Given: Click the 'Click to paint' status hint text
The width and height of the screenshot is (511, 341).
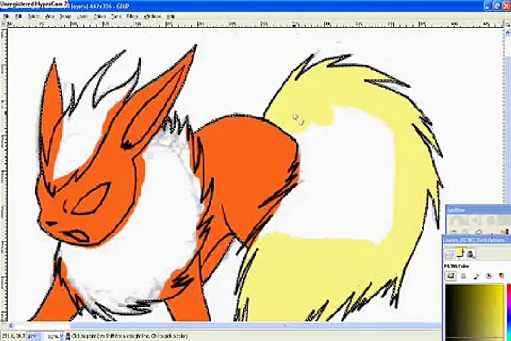Looking at the screenshot, I should point(130,336).
